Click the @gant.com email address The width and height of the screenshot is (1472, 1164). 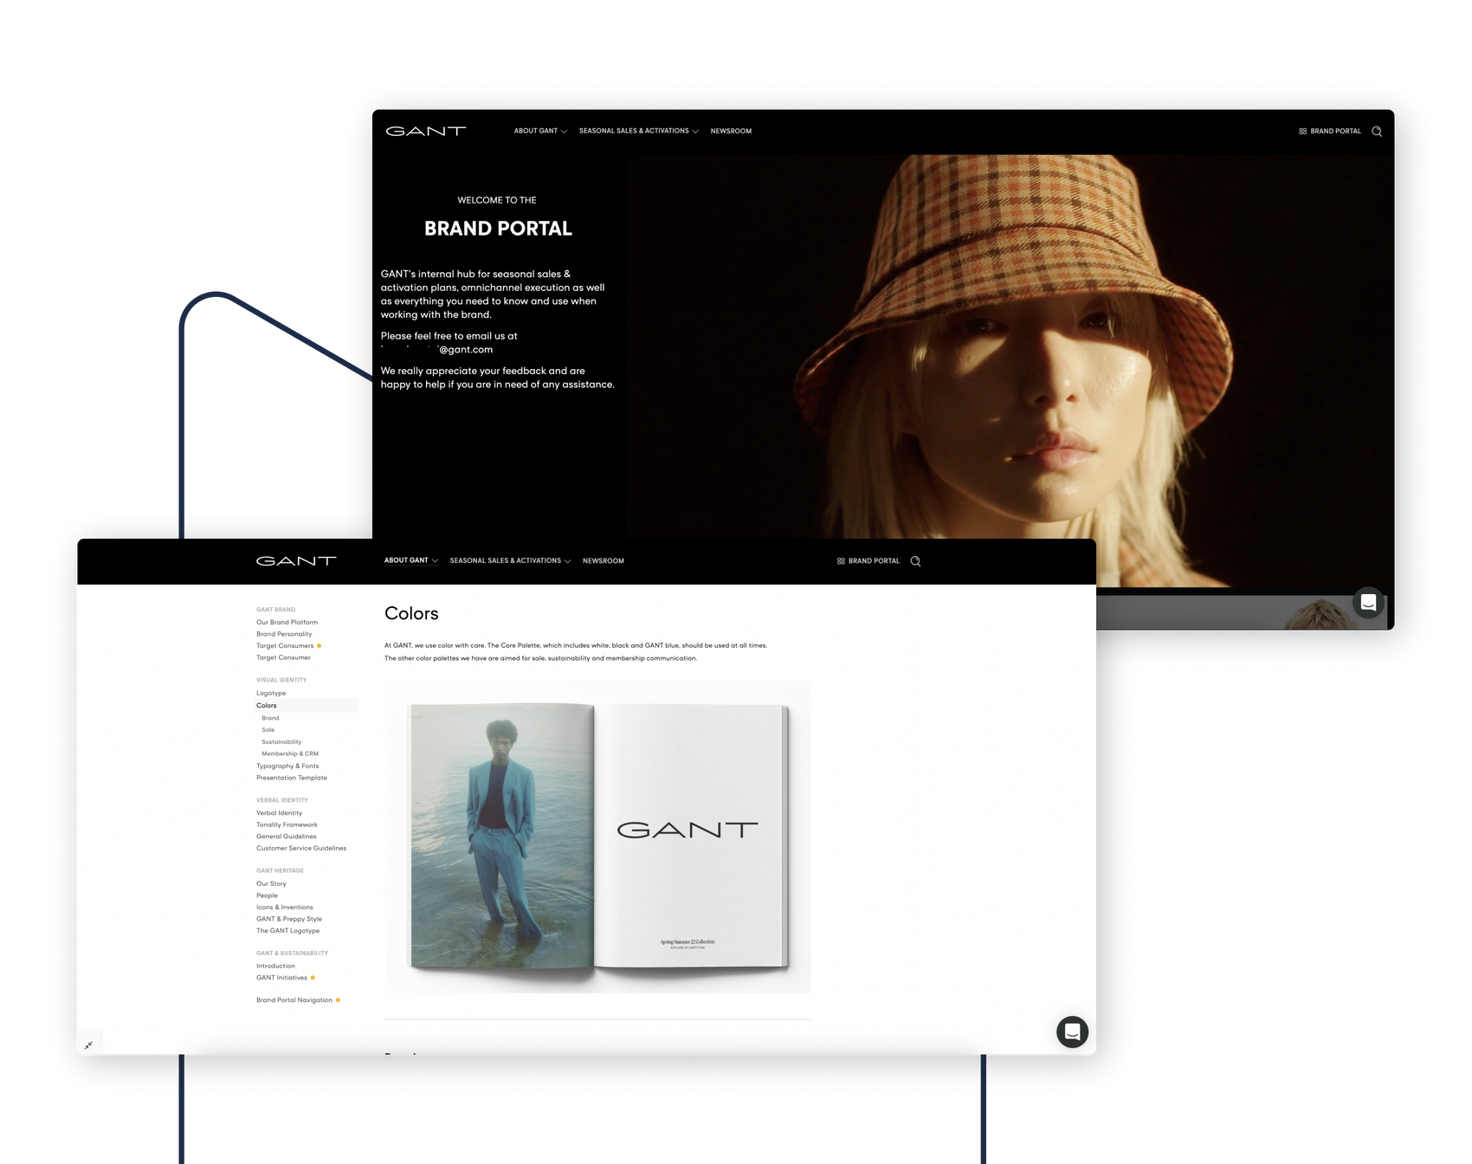pos(436,350)
